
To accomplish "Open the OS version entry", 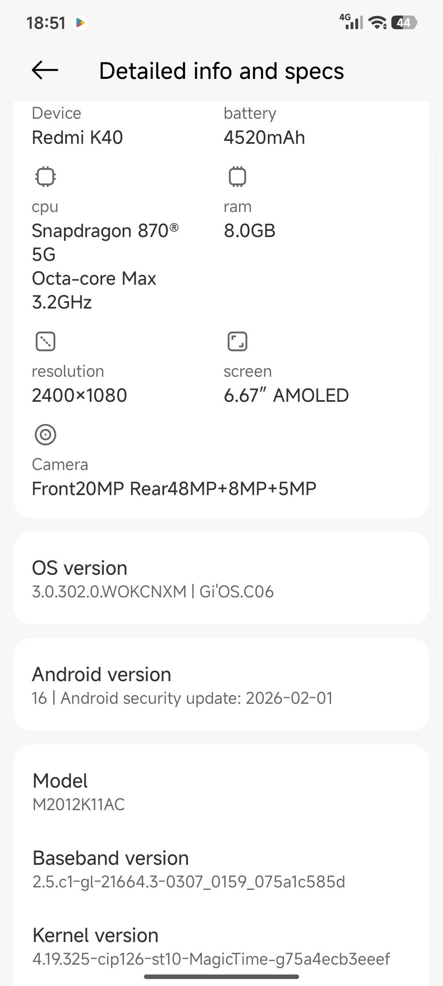I will coord(221,578).
